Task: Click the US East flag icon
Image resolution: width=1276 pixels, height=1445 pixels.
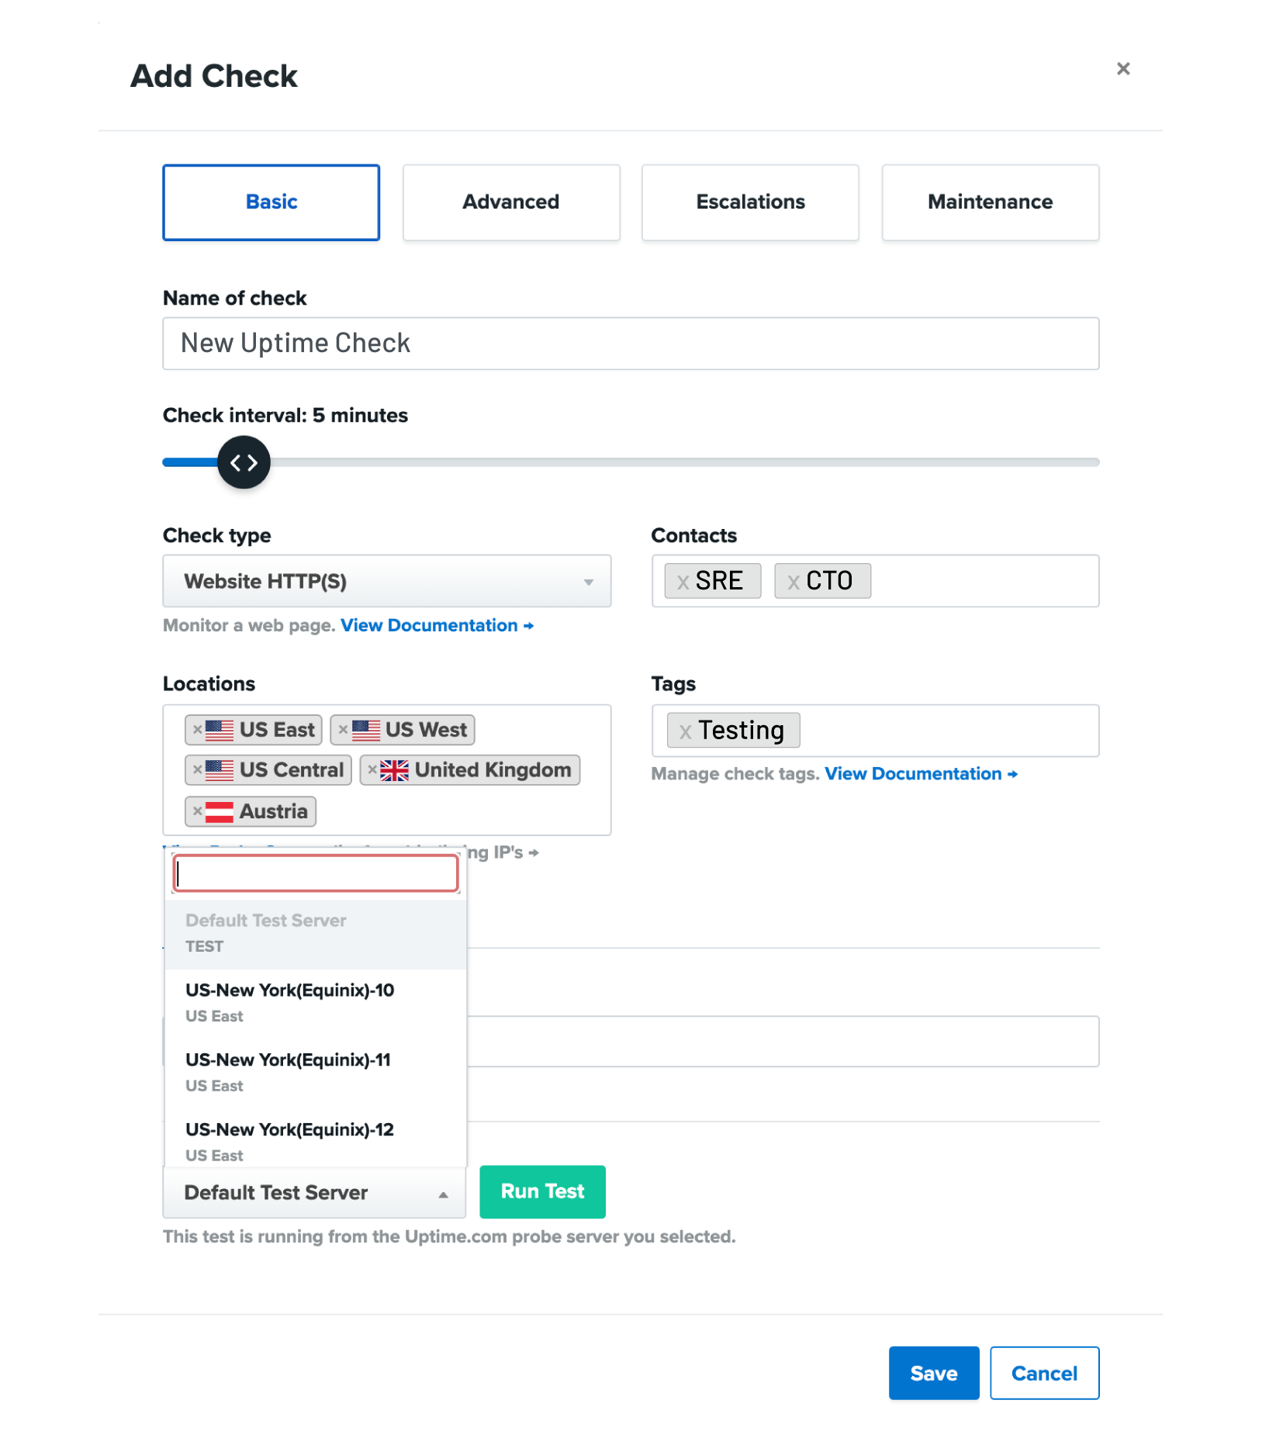Action: 219,730
